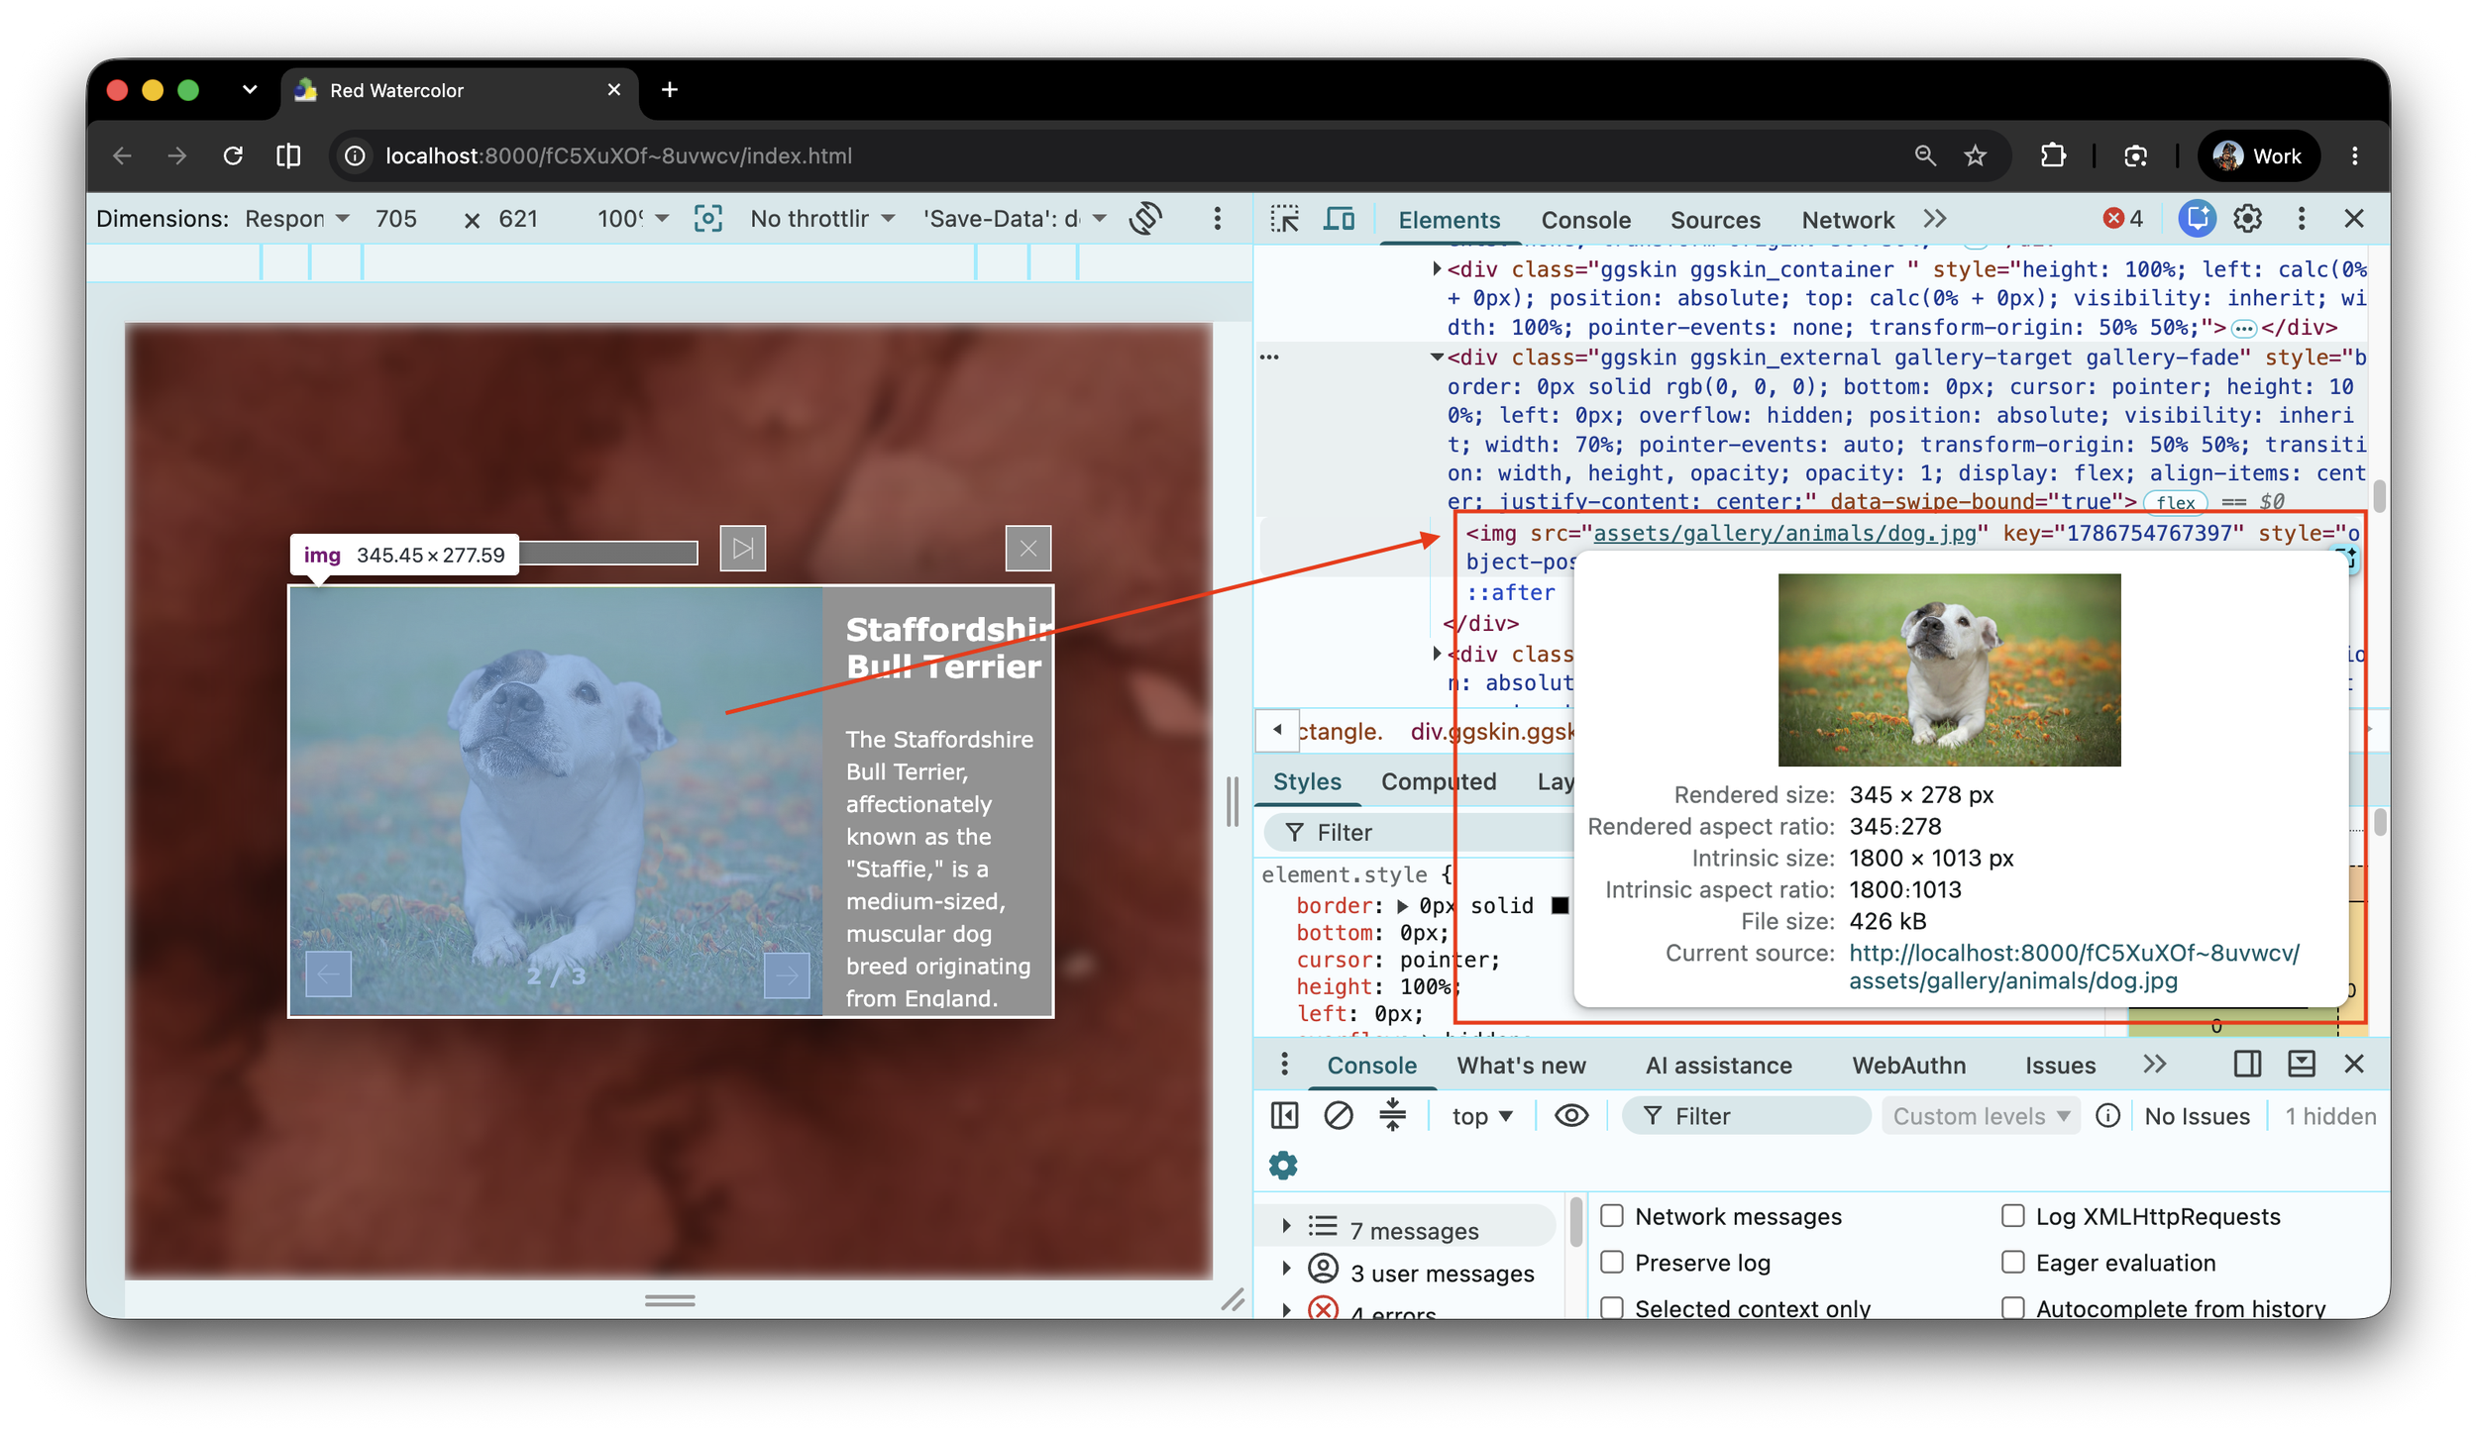The image size is (2477, 1433).
Task: Go to next gallery image arrow
Action: point(788,975)
